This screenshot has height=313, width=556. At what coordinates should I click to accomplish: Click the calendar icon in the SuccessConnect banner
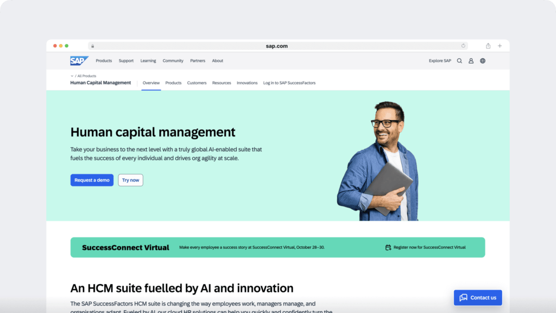pyautogui.click(x=387, y=247)
